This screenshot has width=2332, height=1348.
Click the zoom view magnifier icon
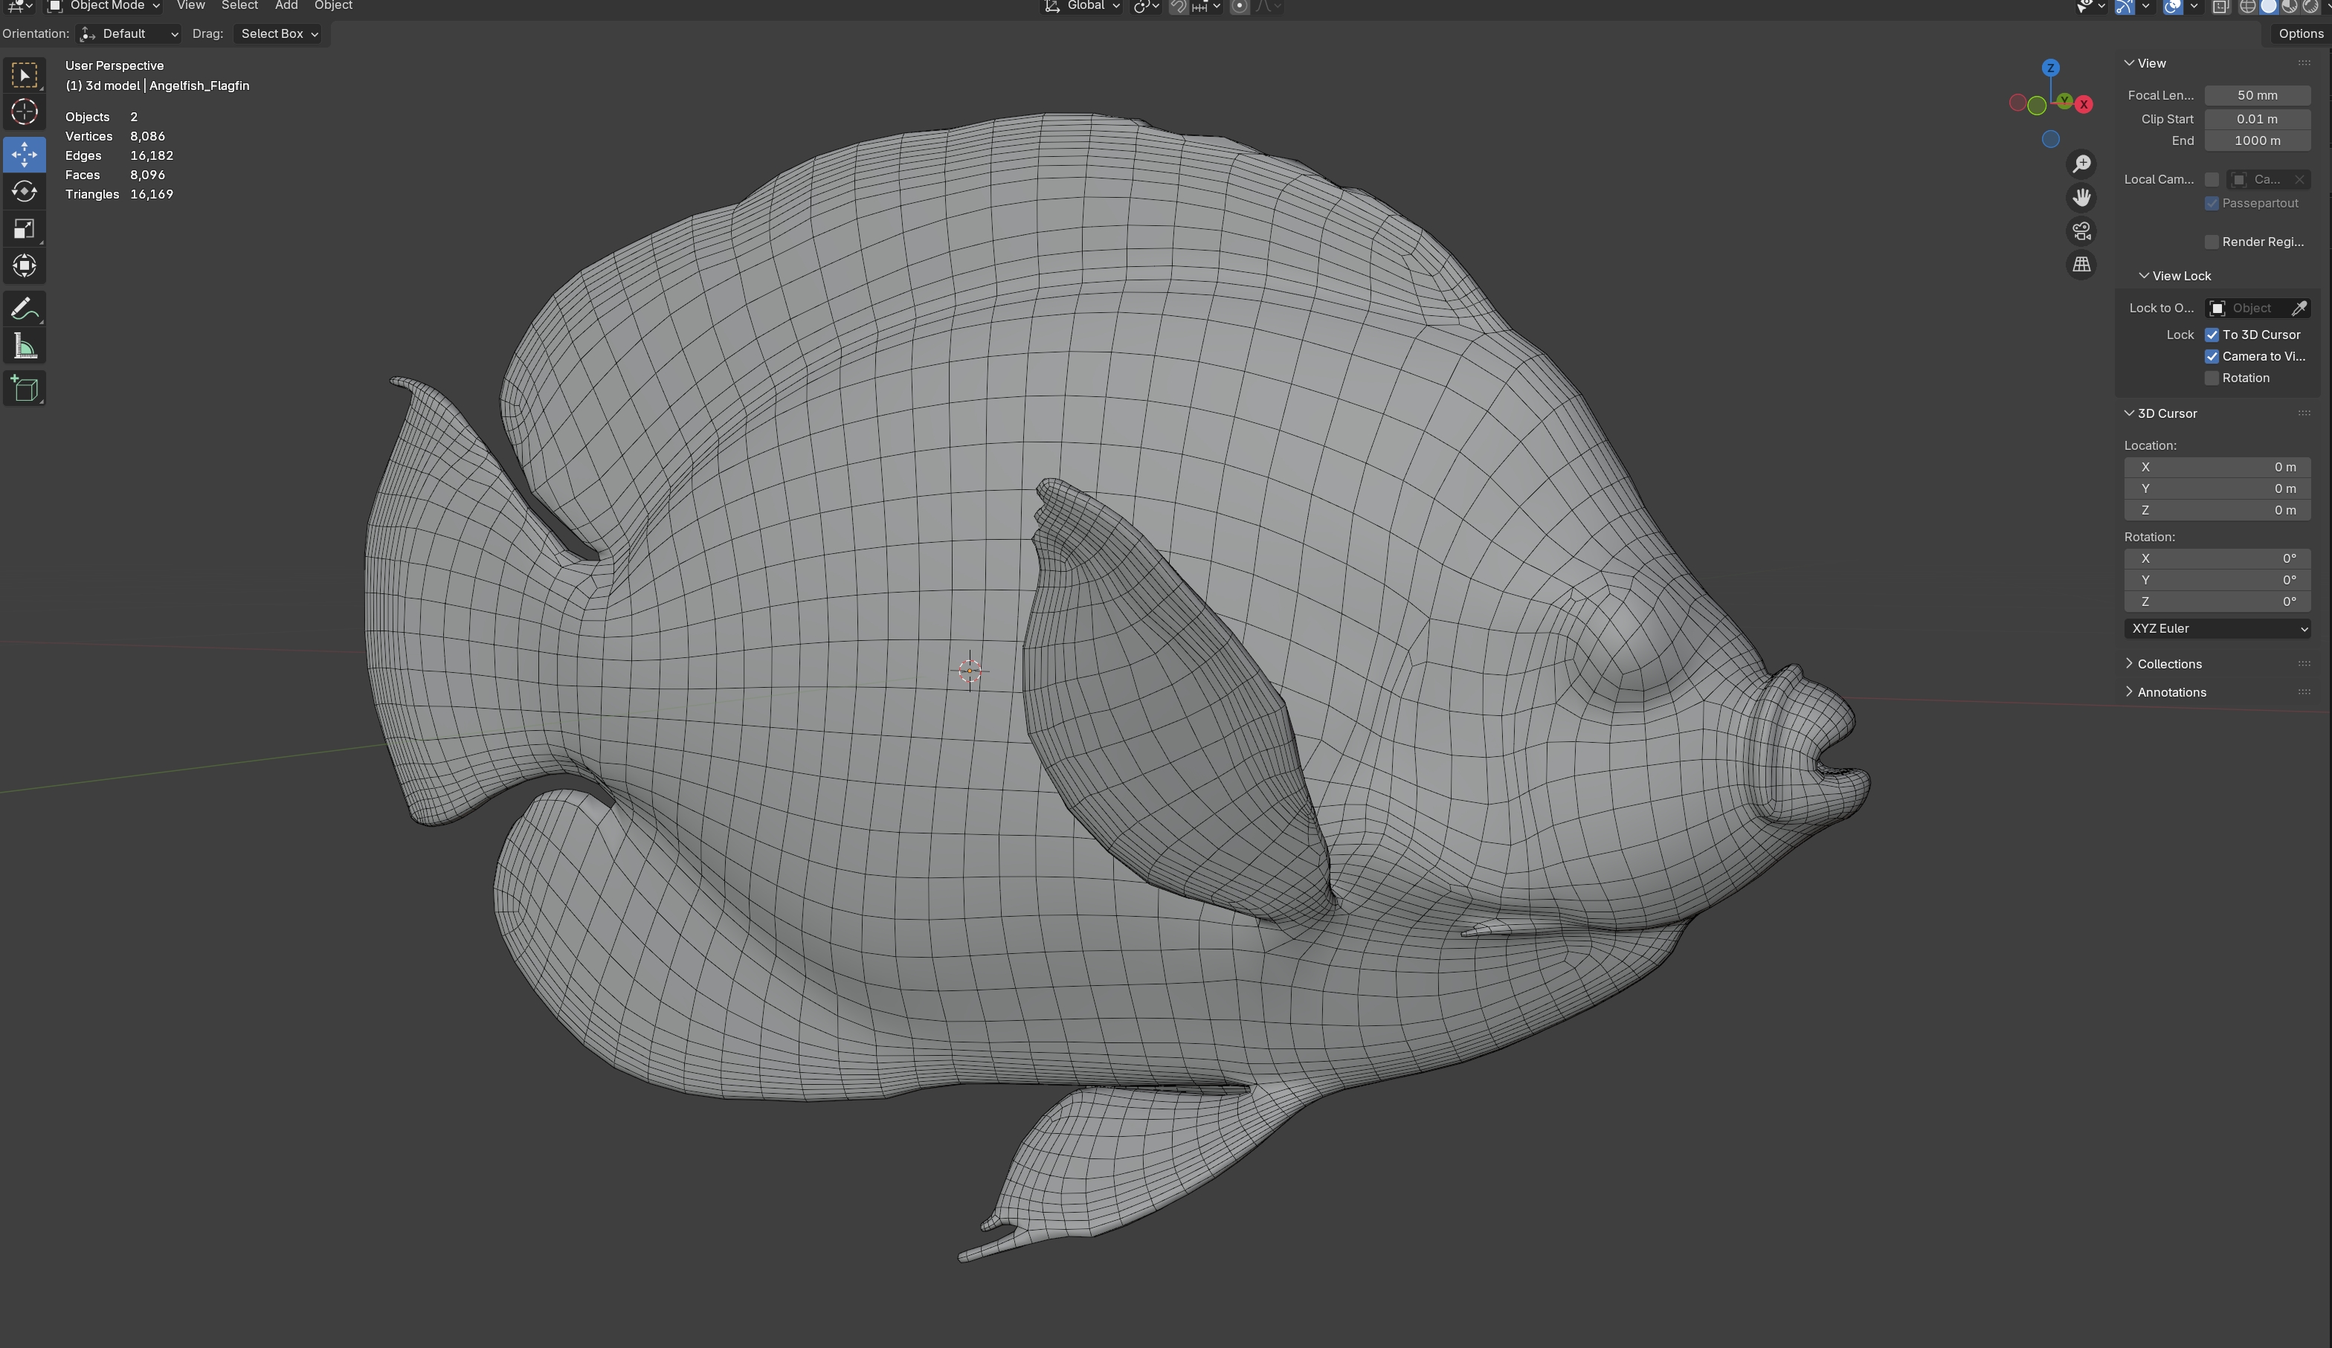(2081, 164)
